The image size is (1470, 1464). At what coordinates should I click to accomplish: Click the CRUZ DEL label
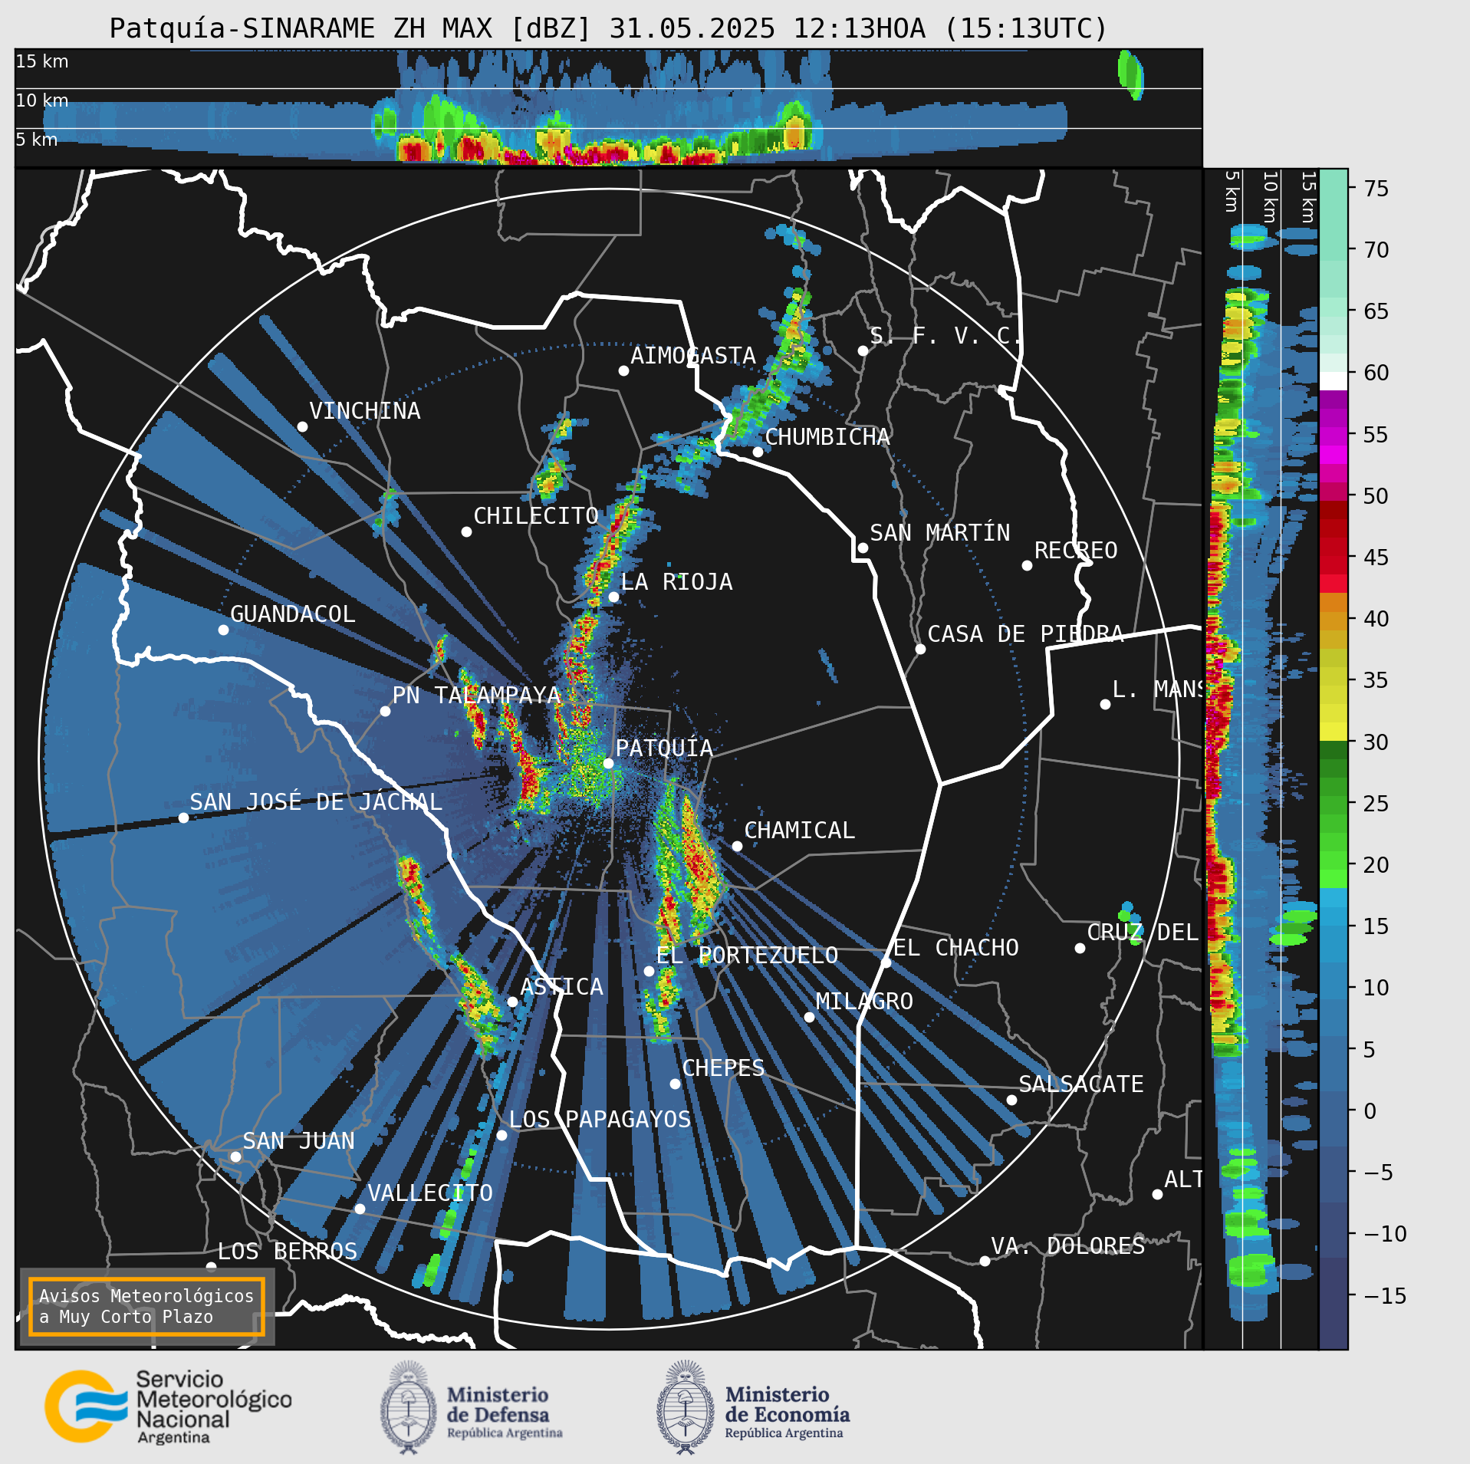(x=1143, y=933)
